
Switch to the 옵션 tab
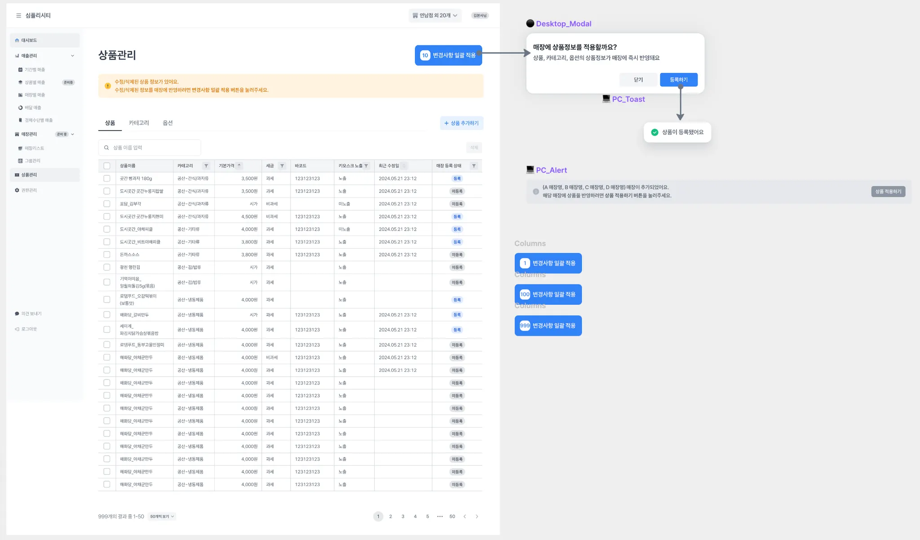point(168,123)
